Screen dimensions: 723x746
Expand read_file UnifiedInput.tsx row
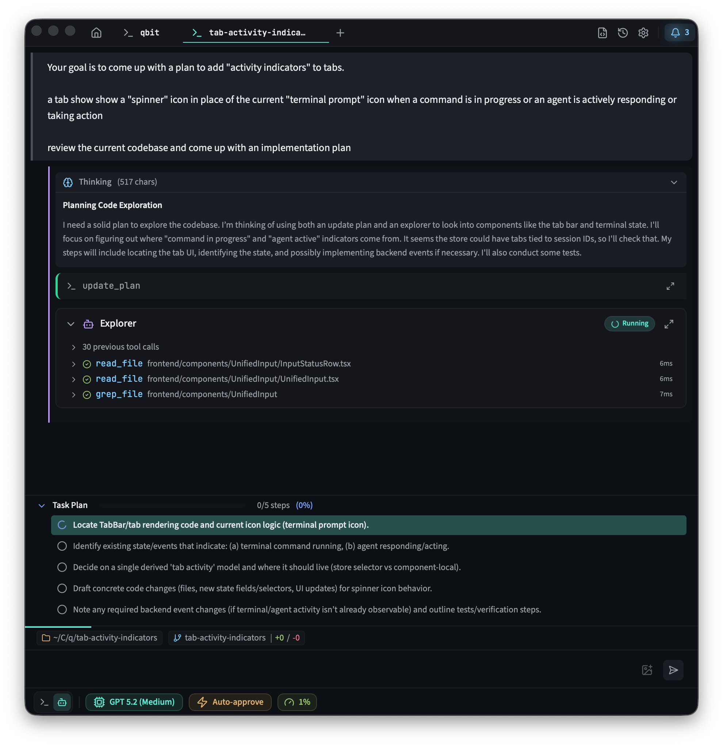[73, 380]
